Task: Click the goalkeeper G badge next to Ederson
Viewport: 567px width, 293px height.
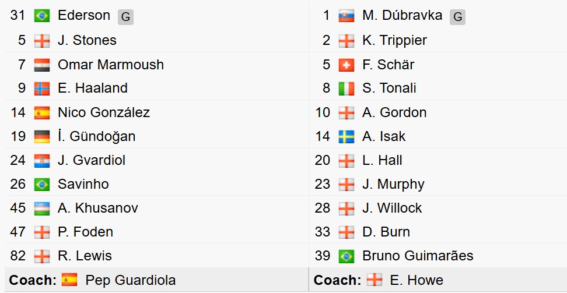Action: point(125,17)
